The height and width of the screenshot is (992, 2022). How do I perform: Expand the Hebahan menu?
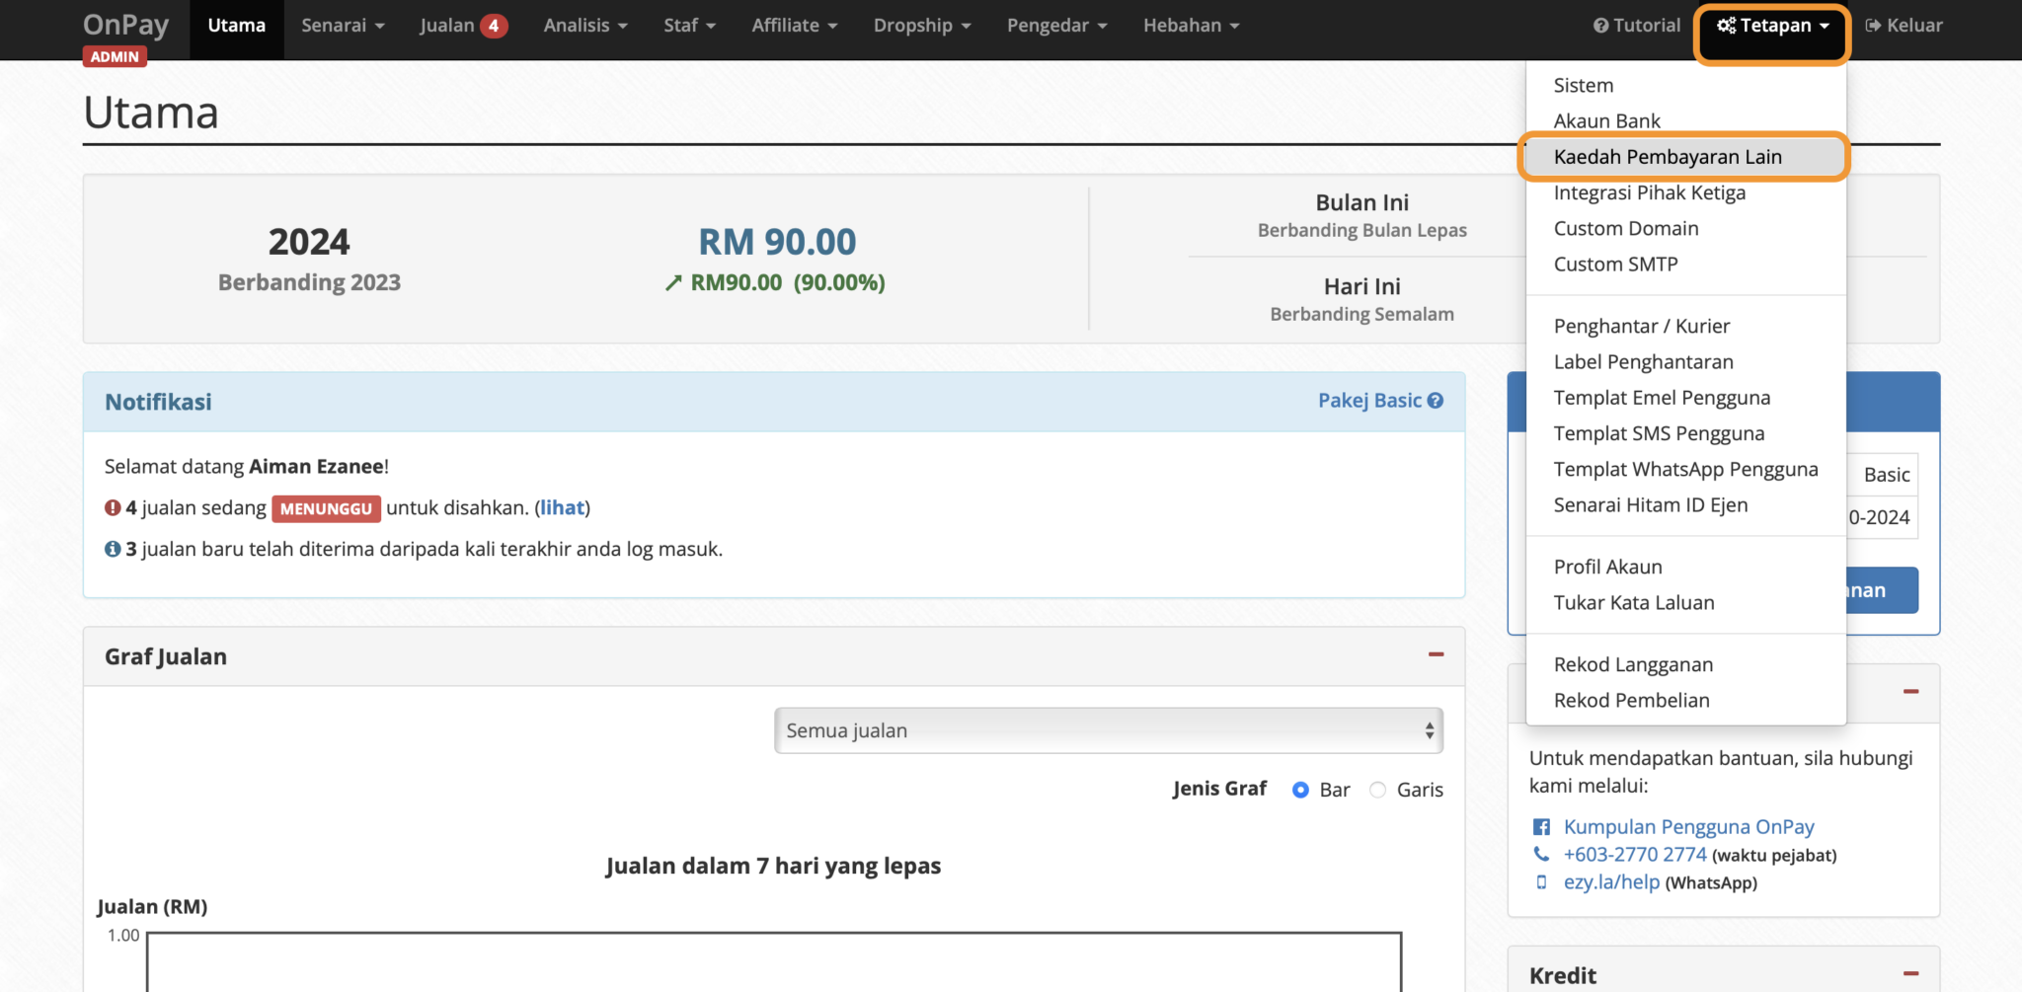[1190, 26]
